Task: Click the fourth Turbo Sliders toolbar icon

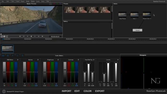Action: pyautogui.click(x=17, y=56)
